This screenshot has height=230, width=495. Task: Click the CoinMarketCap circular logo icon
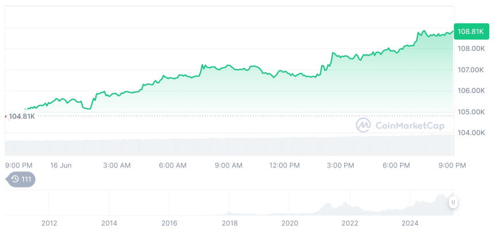(363, 125)
